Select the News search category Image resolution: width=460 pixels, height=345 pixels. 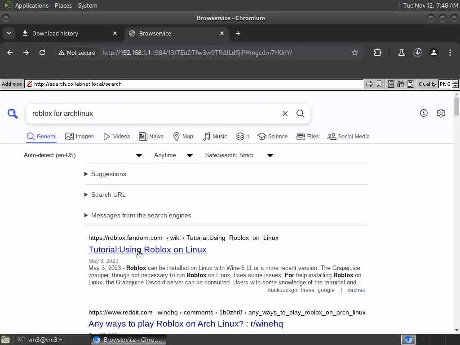pyautogui.click(x=151, y=137)
